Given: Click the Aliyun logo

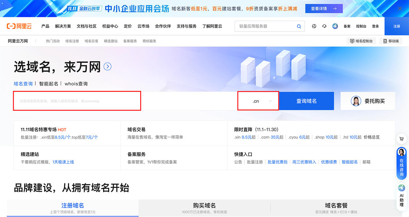Looking at the screenshot, I should coord(19,26).
